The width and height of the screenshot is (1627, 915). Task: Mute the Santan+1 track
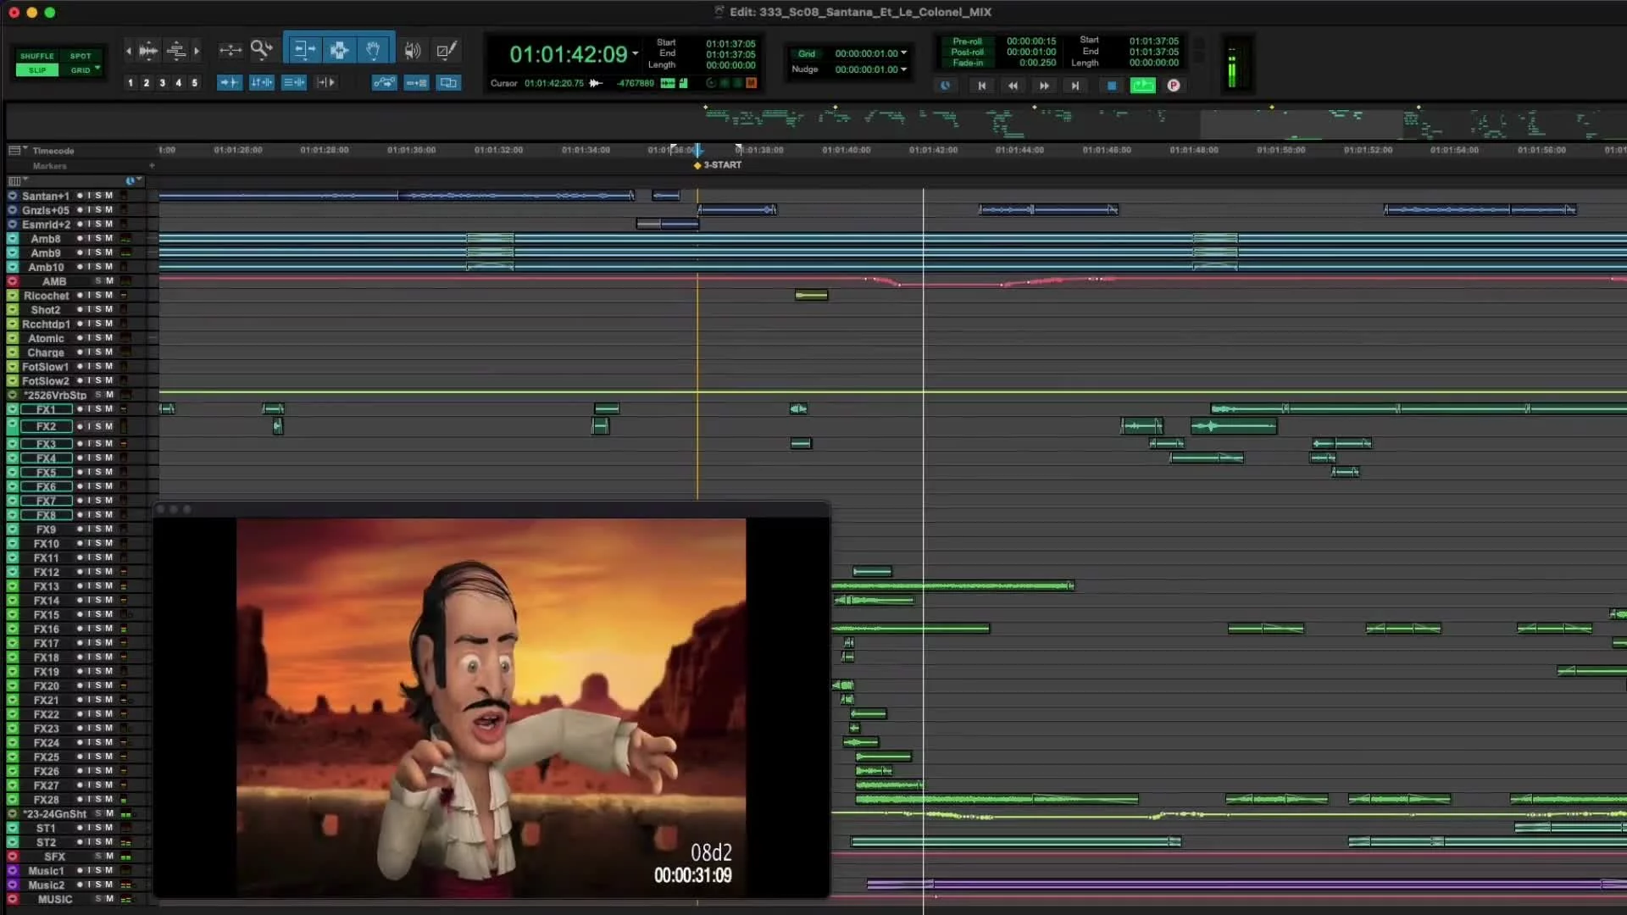click(x=108, y=196)
